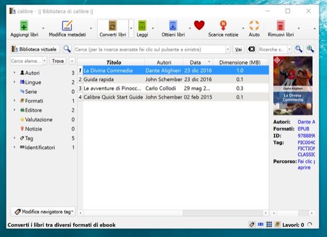Click the saved-search magnifier icon
Image resolution: width=327 pixels, height=237 pixels.
299,49
